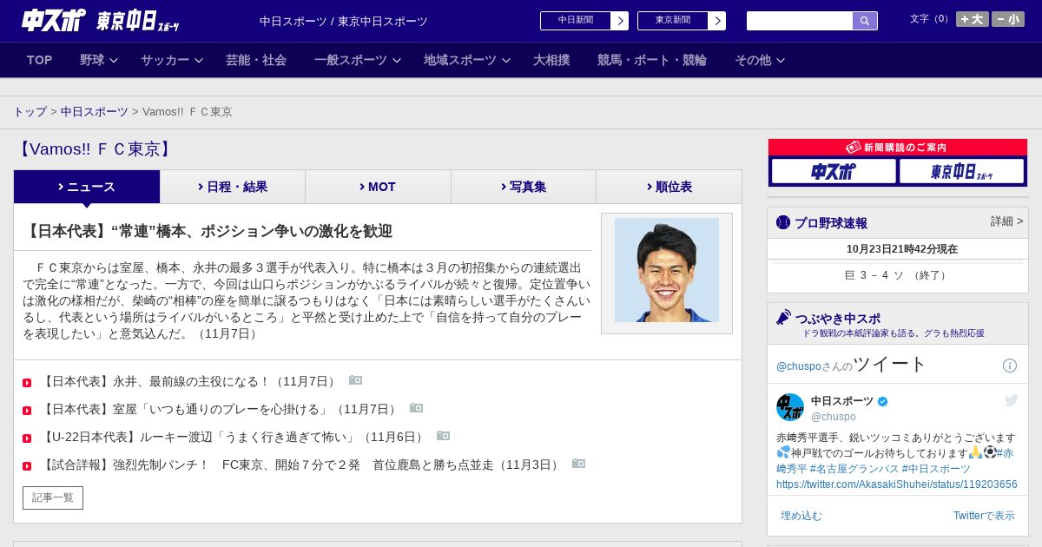Open 詳細 > for pro baseball scores
1042x547 pixels.
pyautogui.click(x=1006, y=221)
